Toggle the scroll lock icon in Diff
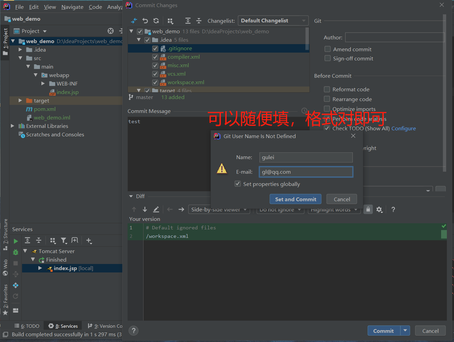 tap(368, 209)
